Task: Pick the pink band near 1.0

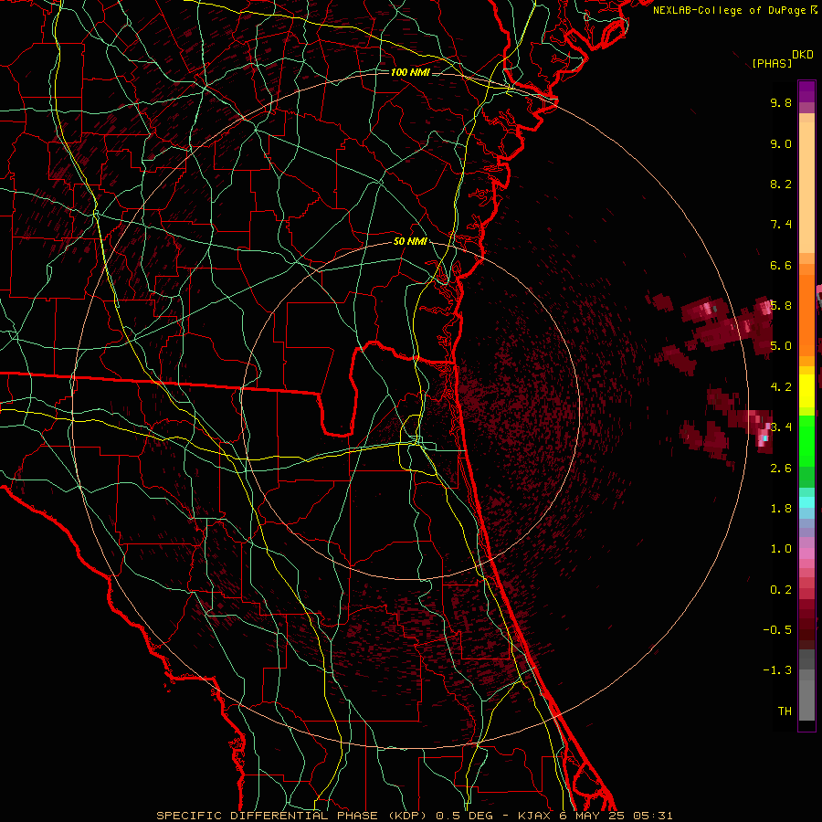Action: click(x=806, y=553)
